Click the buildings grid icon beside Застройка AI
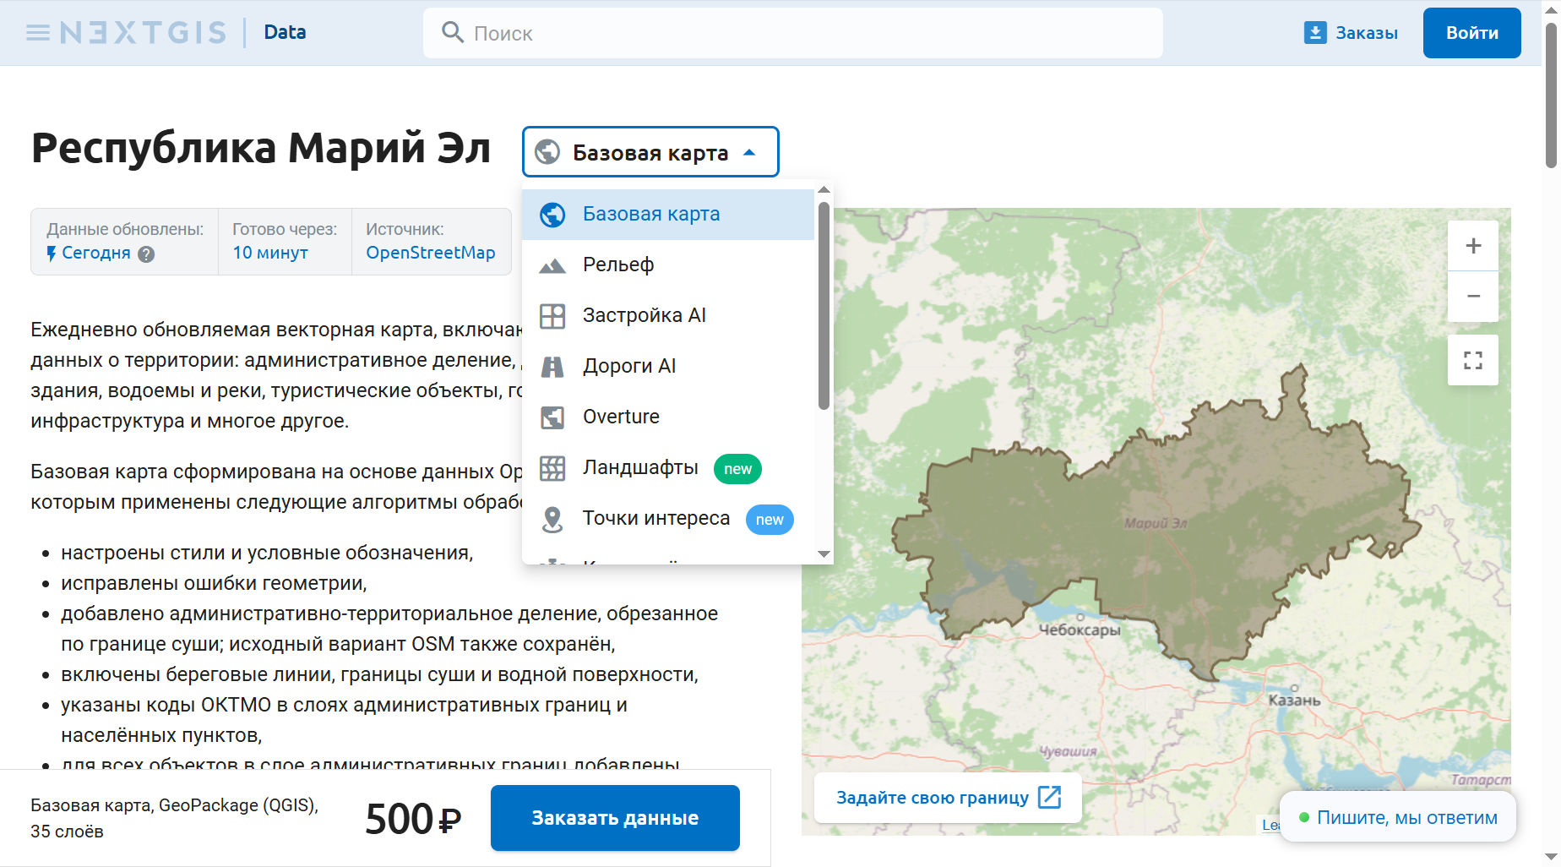Image resolution: width=1561 pixels, height=867 pixels. coord(552,316)
